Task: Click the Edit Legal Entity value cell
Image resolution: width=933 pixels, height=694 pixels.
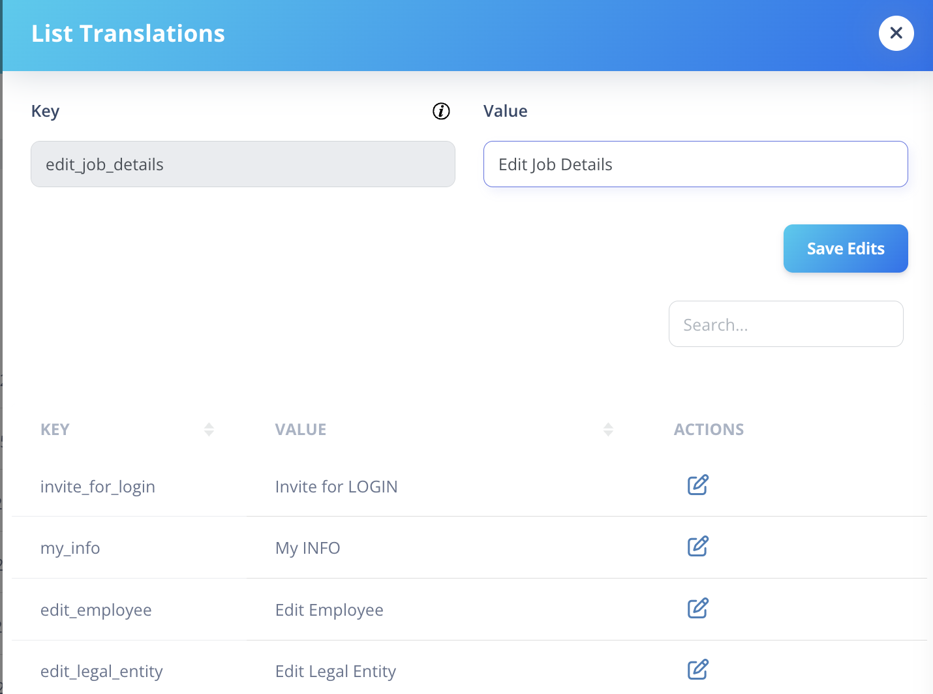Action: click(x=335, y=672)
